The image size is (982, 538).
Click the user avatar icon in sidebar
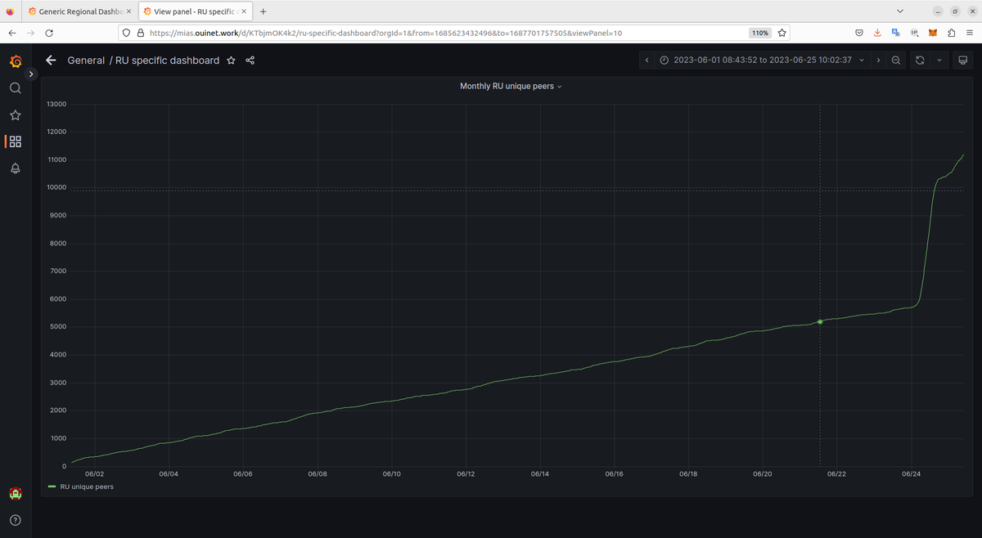tap(15, 494)
